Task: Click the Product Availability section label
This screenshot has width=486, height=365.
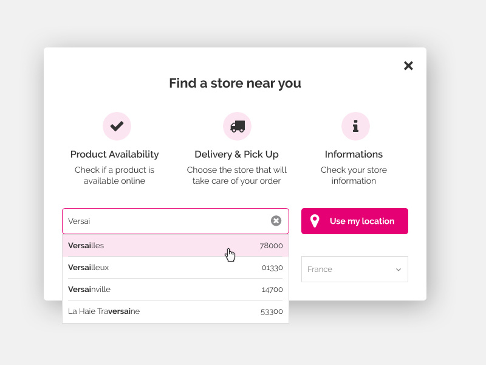Action: (x=114, y=154)
